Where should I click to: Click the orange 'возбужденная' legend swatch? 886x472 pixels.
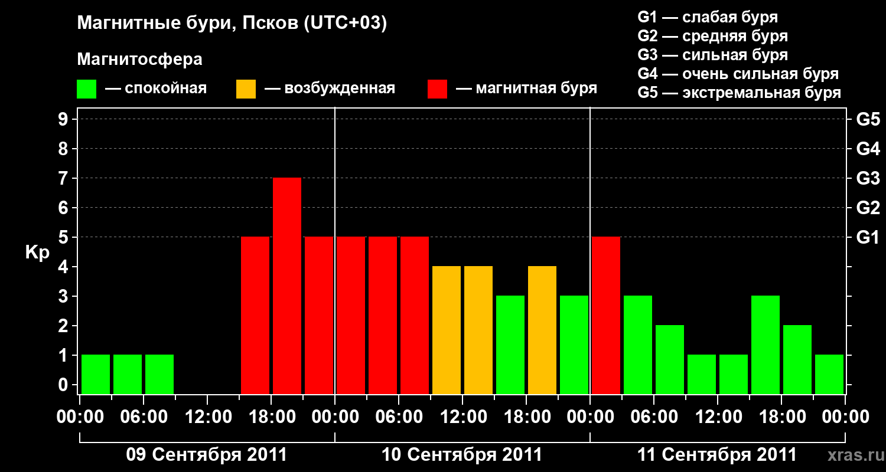click(x=246, y=89)
